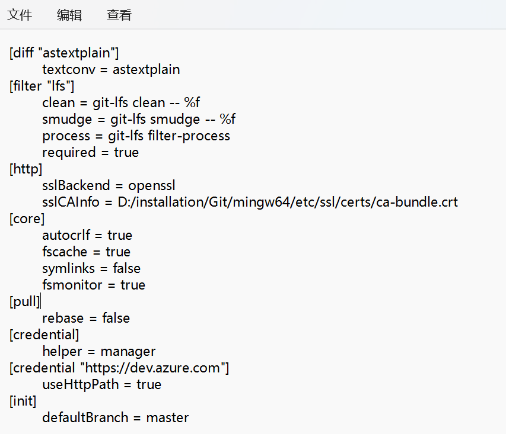Click the fsmonitor = true line
Screen dimensions: 506x434
(94, 285)
